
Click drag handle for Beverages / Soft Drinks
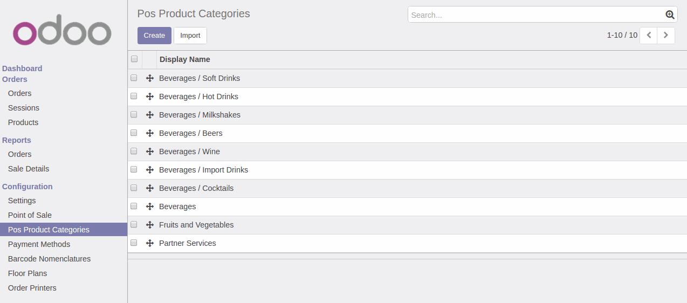(x=150, y=78)
